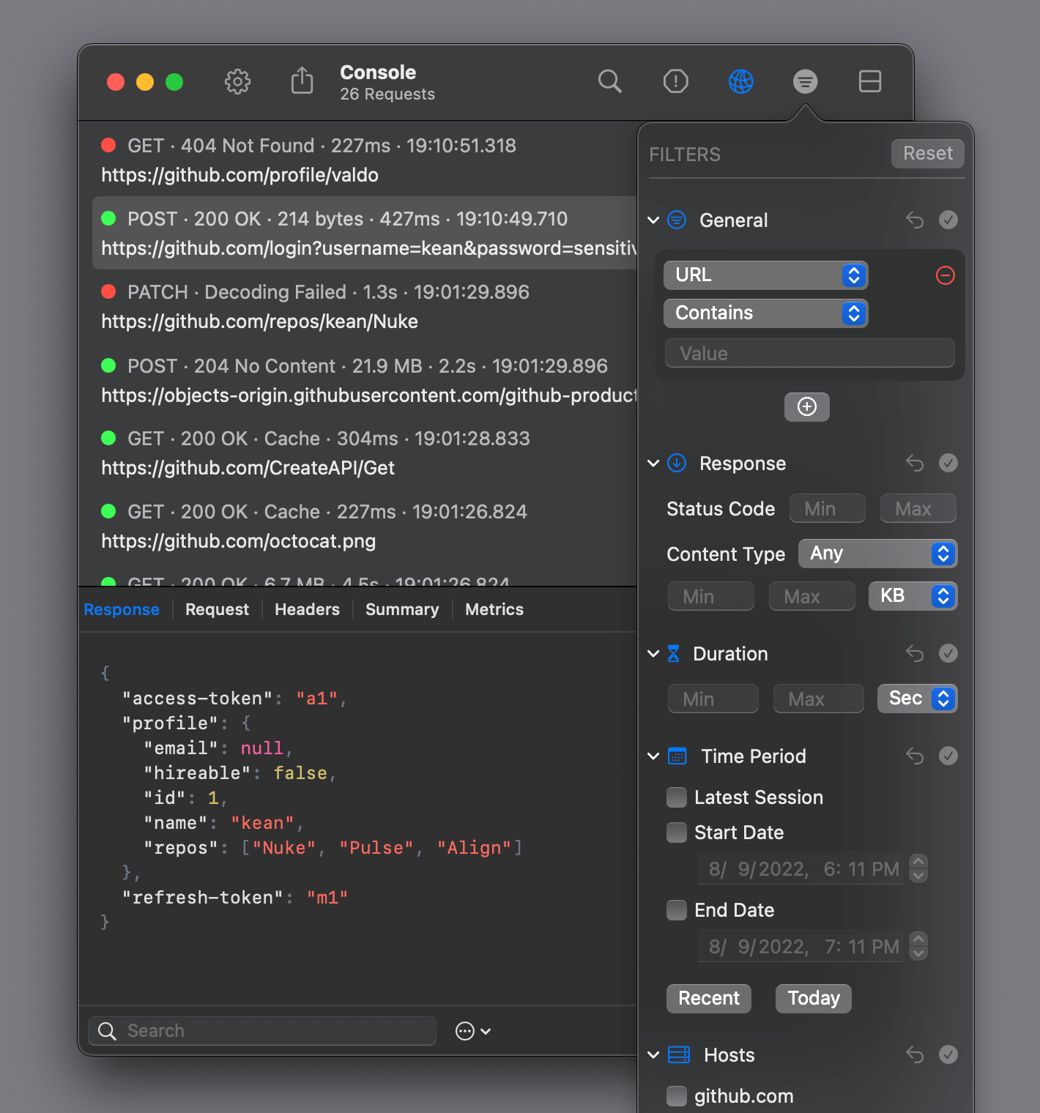Click the share export icon
The image size is (1040, 1113).
(302, 81)
